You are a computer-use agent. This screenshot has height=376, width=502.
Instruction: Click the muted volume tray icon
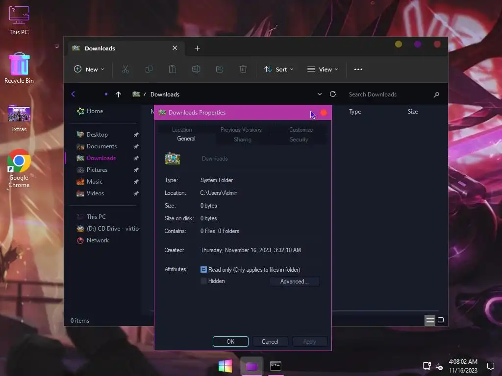click(439, 366)
